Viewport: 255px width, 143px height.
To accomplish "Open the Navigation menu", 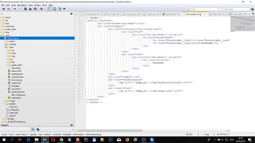I will (22, 5).
